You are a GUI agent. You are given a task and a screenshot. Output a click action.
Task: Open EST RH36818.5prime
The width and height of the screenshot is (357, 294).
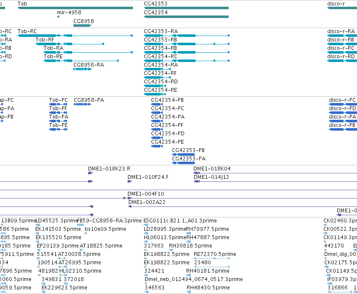point(190,246)
